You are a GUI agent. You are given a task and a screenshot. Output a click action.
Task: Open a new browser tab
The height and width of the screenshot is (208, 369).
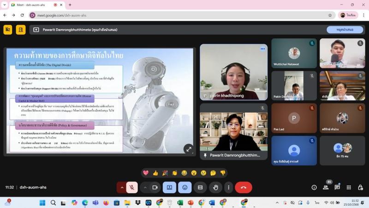[x=70, y=5]
